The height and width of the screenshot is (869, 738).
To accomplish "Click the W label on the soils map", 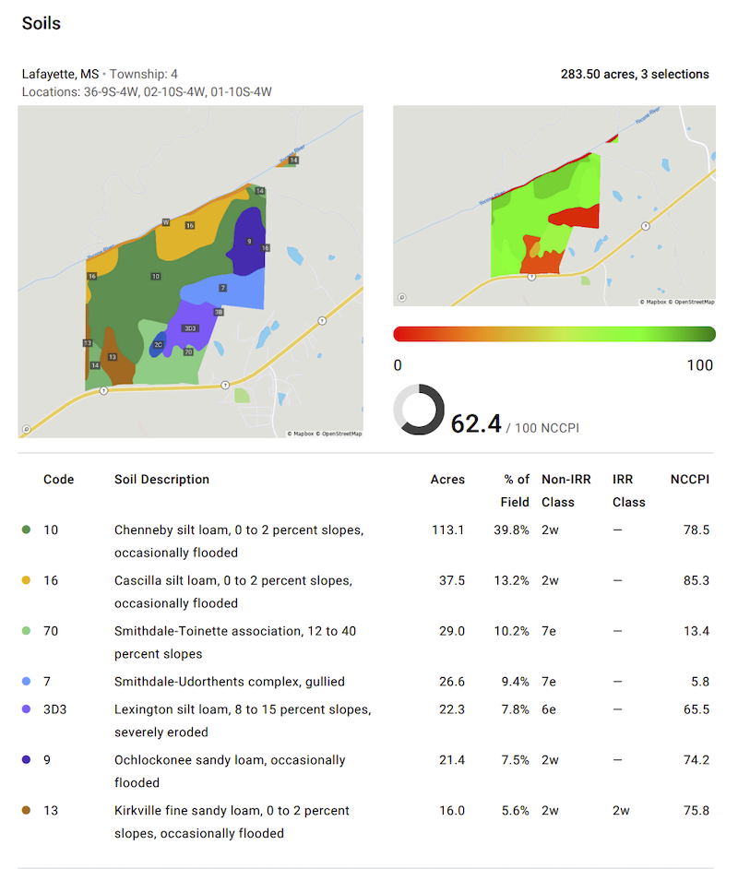I will [x=166, y=222].
